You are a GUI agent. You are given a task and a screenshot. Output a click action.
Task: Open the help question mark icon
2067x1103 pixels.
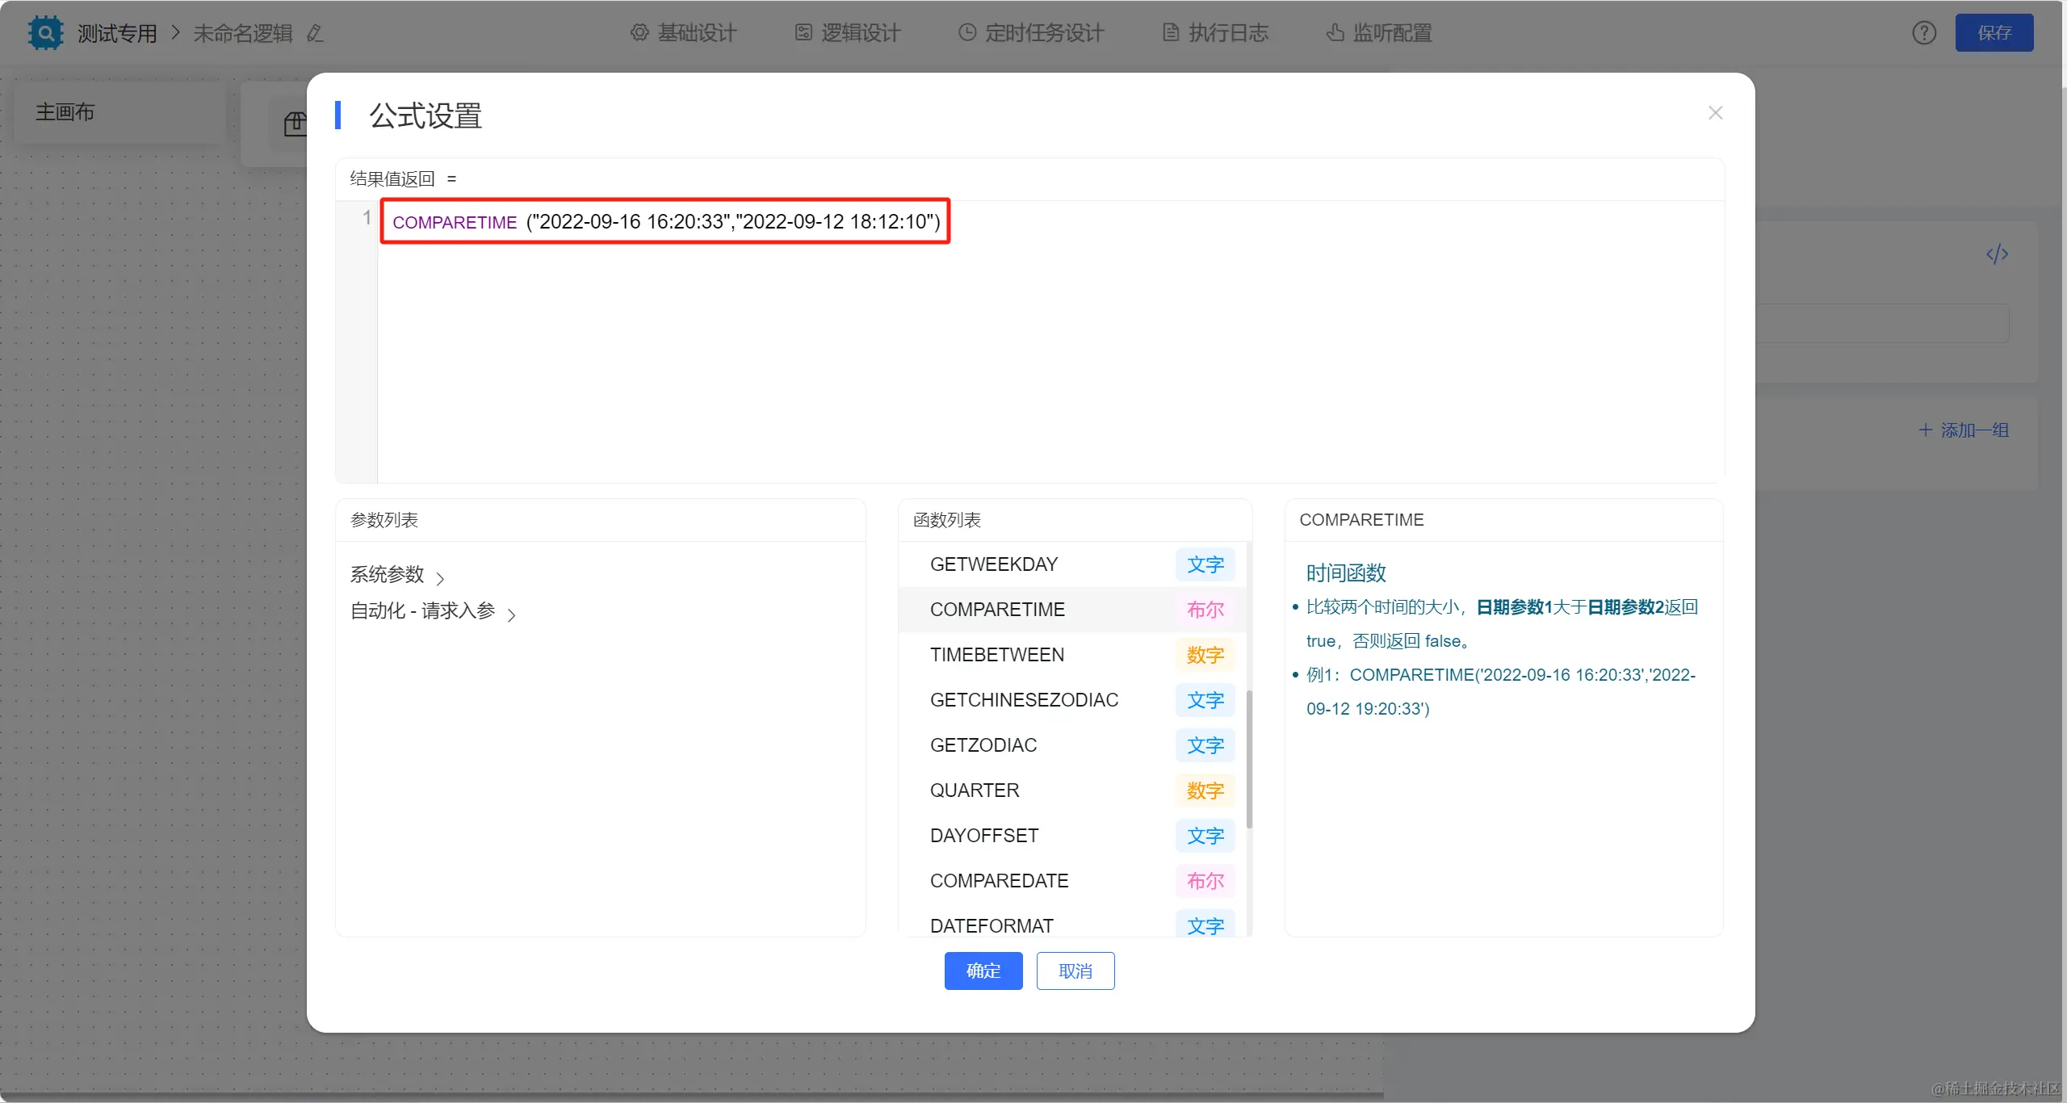pos(1924,33)
